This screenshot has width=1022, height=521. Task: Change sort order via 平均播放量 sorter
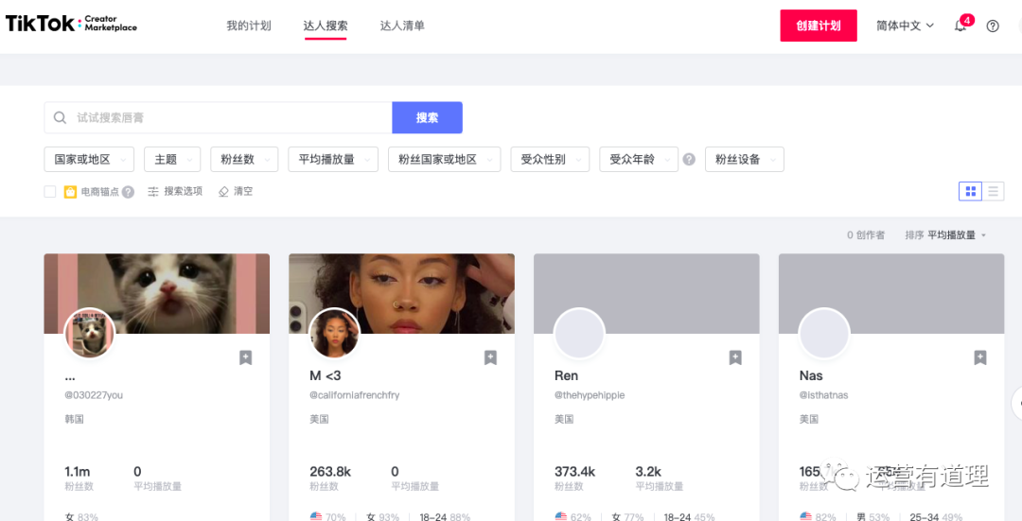click(x=956, y=235)
